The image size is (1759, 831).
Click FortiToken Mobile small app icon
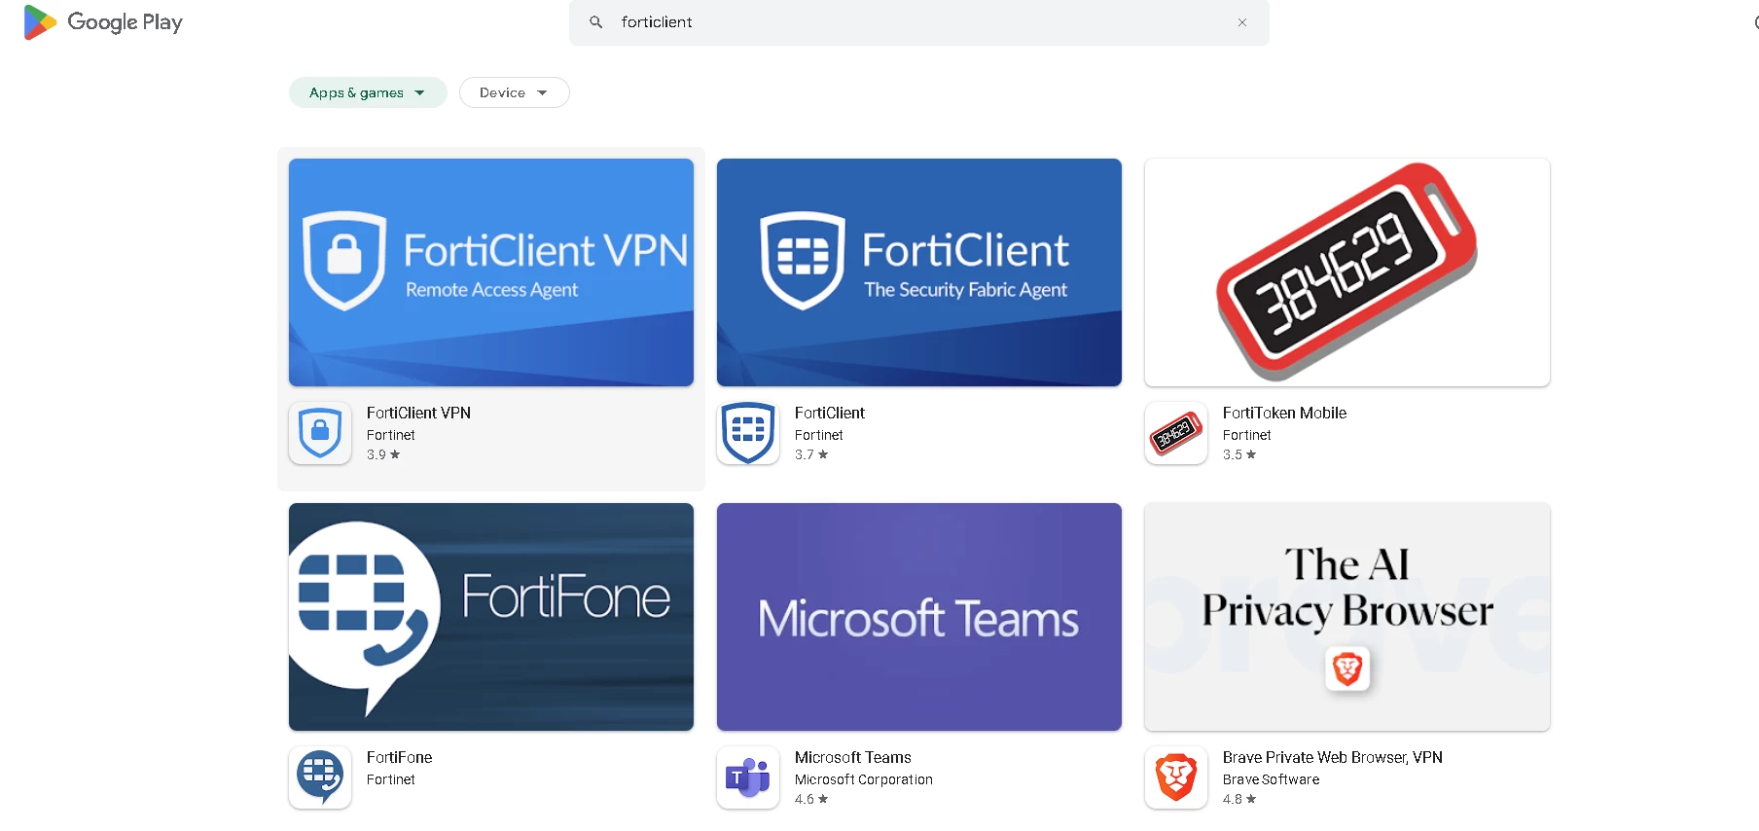click(1176, 433)
